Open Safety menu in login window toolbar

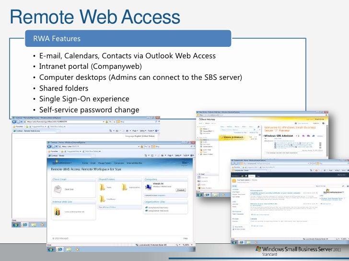click(143, 131)
